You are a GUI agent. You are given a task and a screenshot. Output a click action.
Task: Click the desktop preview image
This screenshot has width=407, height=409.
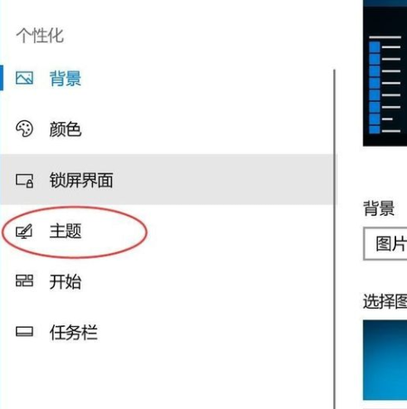coord(385,73)
